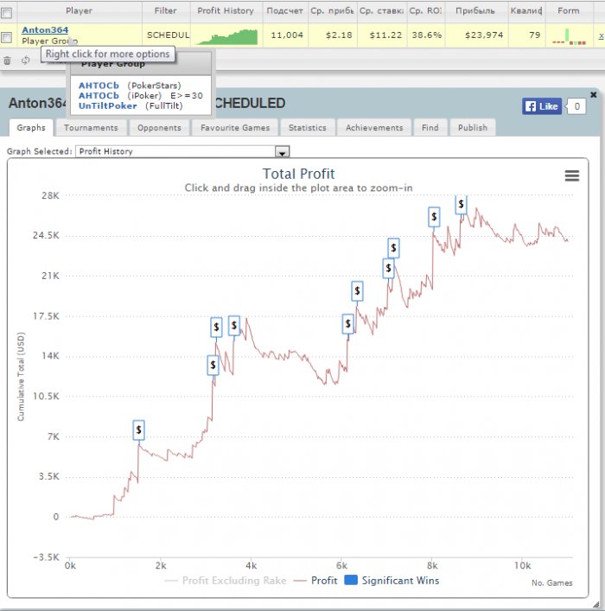605x611 pixels.
Task: Click the 11,004 count cell
Action: coord(287,35)
